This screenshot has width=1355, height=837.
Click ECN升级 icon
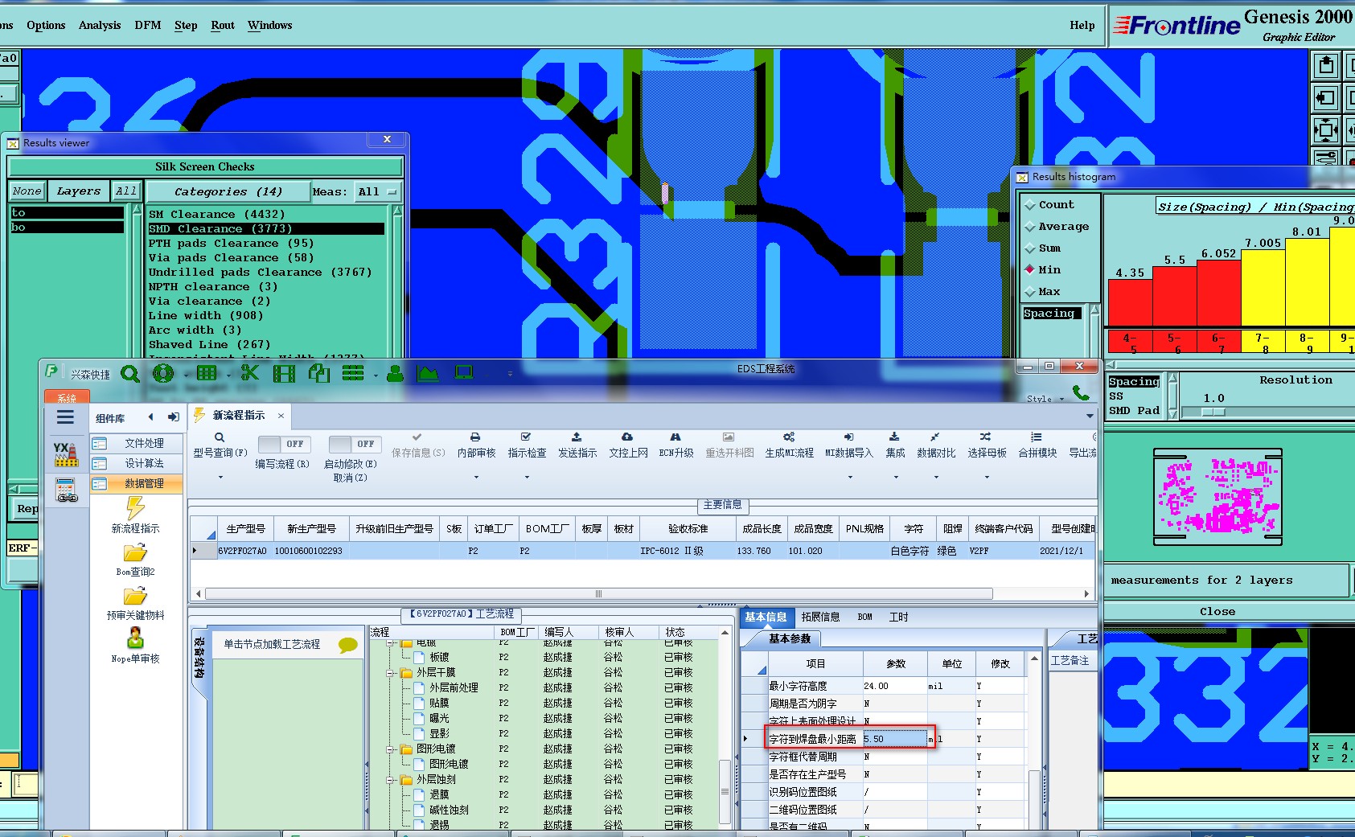coord(675,437)
